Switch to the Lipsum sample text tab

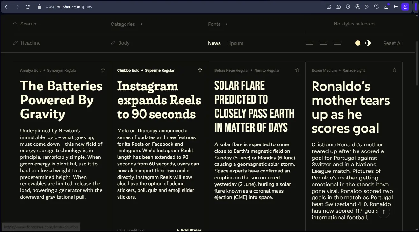(x=235, y=43)
